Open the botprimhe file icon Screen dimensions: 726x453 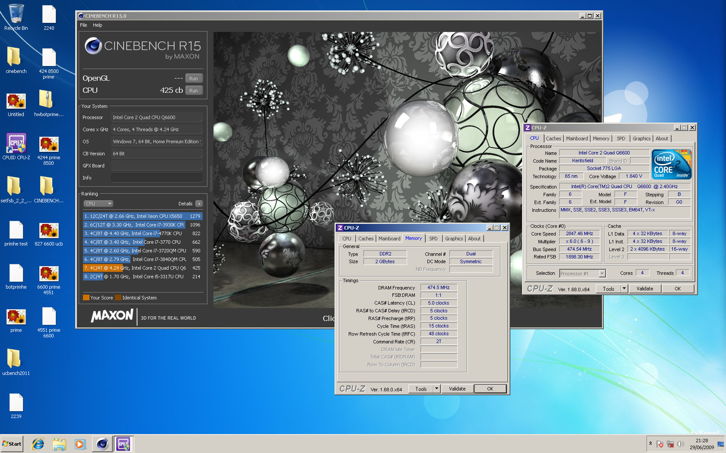pos(16,276)
